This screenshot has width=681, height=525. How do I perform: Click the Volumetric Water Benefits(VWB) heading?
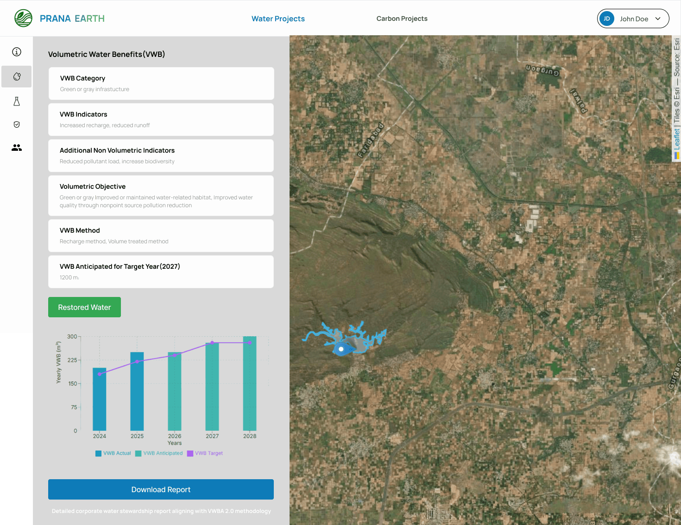[107, 54]
